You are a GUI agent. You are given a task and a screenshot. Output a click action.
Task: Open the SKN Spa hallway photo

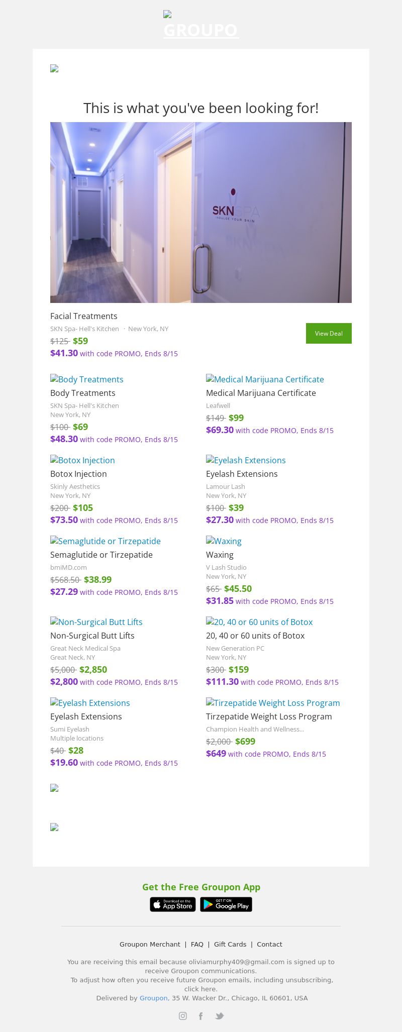(201, 212)
